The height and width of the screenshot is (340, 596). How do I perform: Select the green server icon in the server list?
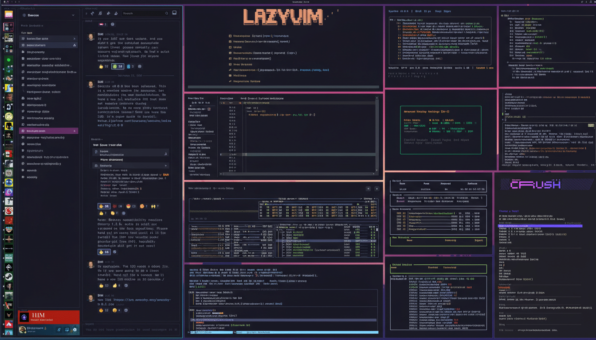click(x=9, y=59)
